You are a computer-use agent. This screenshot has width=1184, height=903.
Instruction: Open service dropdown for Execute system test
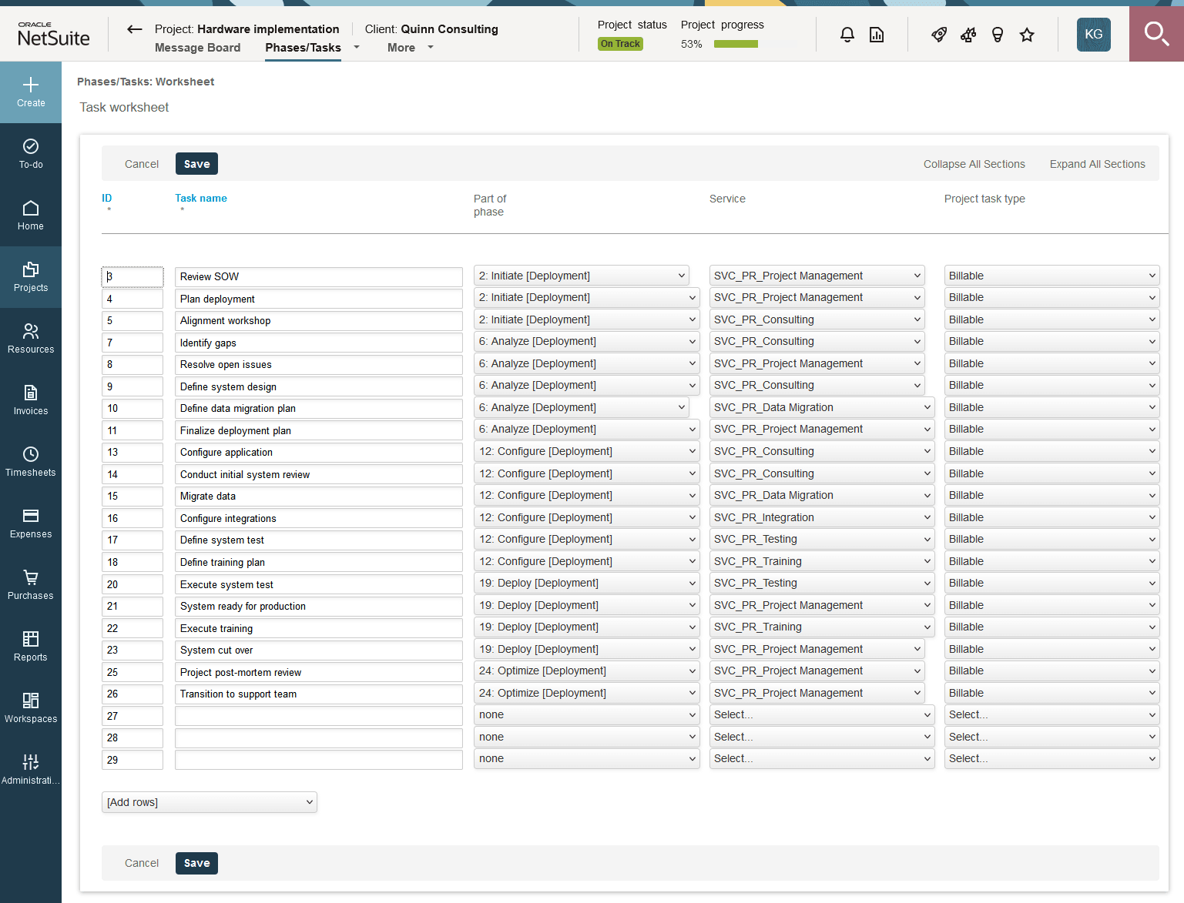[x=822, y=583]
